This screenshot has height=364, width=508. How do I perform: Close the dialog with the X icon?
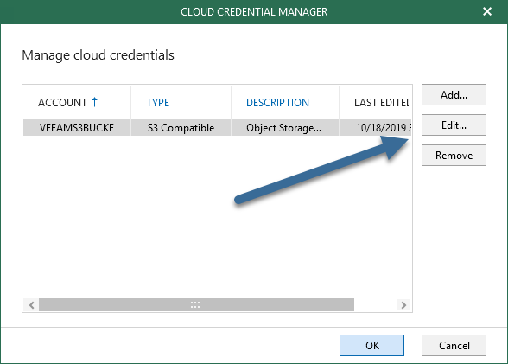487,11
